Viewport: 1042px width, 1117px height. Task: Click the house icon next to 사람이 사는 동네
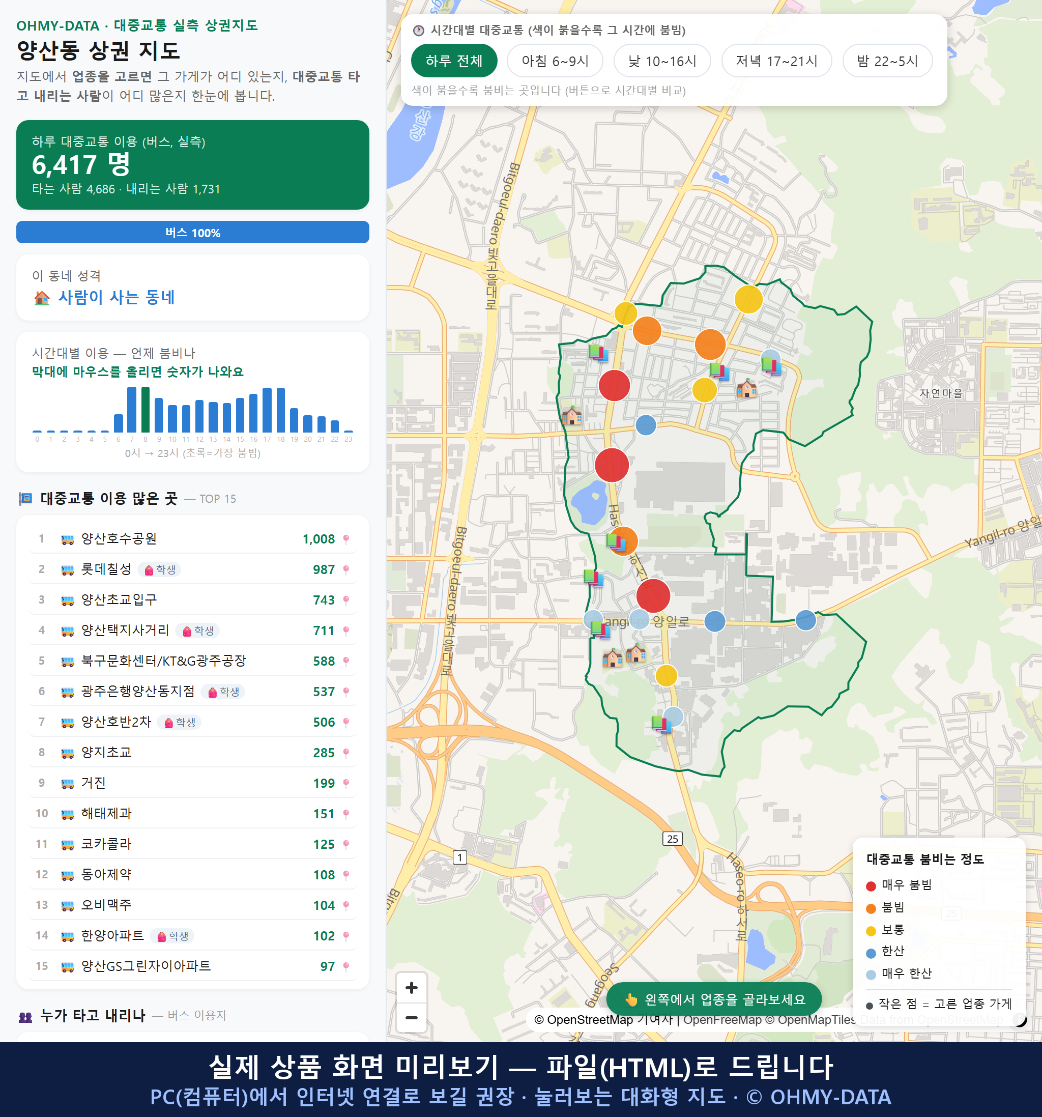[42, 298]
